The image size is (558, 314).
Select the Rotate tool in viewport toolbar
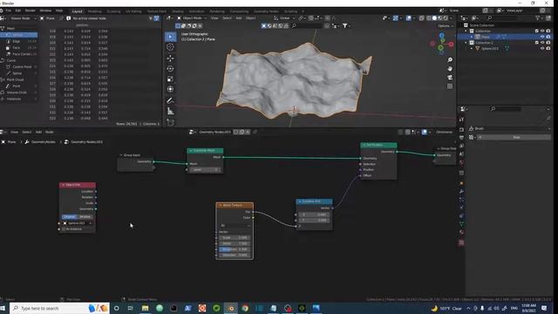tap(171, 68)
